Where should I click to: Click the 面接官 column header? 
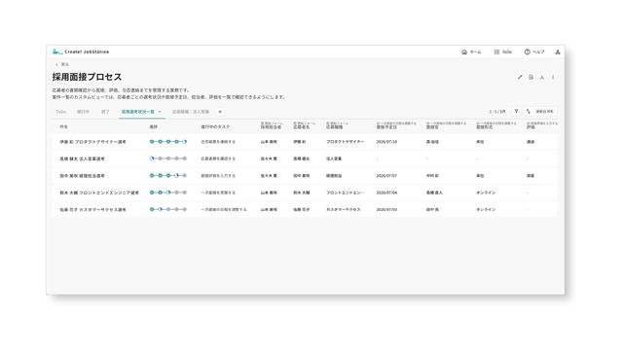point(432,127)
